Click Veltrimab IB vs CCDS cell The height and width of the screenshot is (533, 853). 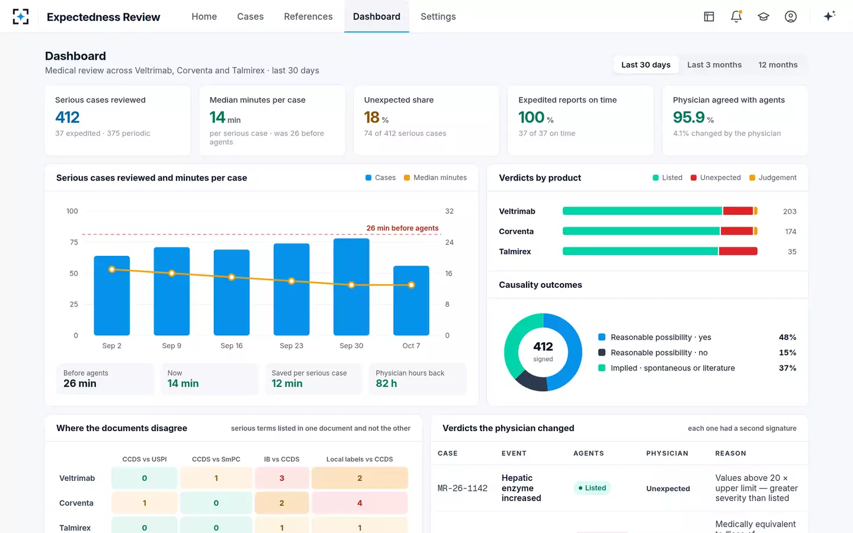click(282, 478)
